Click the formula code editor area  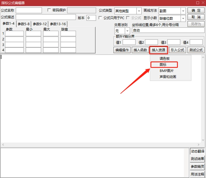[x=101, y=98]
